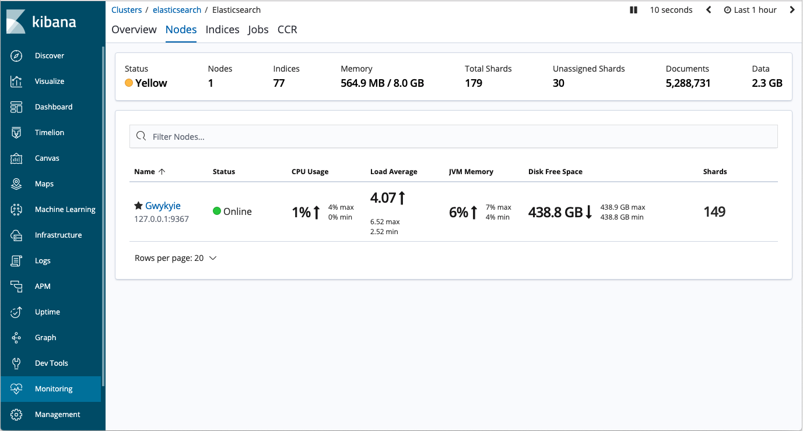Image resolution: width=803 pixels, height=431 pixels.
Task: Sort by the JVM Memory column header
Action: point(471,172)
